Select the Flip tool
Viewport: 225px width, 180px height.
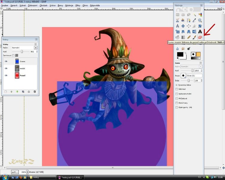pos(194,31)
